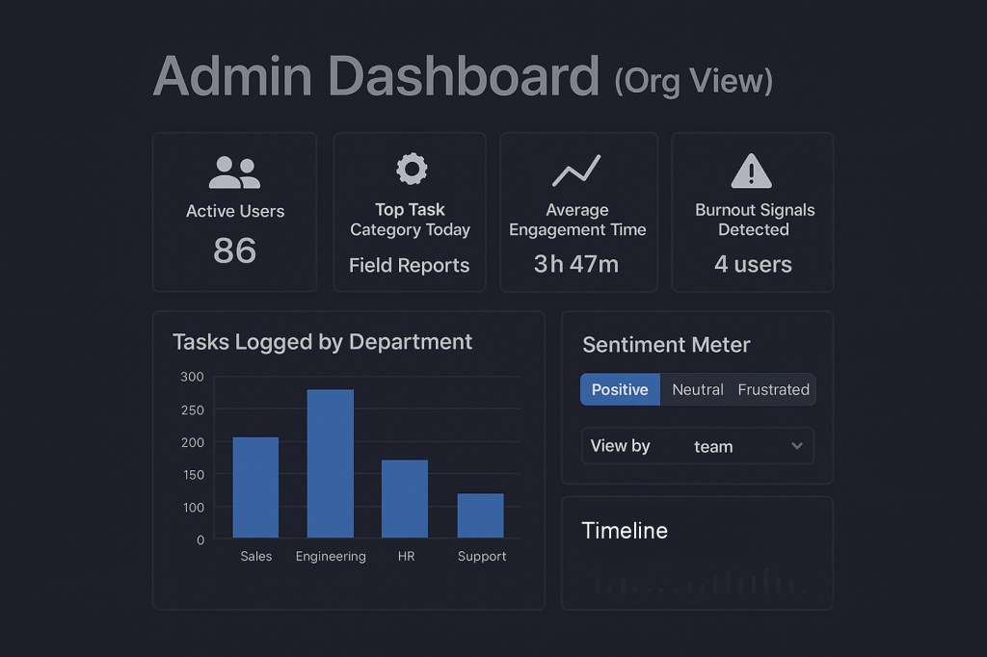This screenshot has height=657, width=987.
Task: Click the Support bar in the chart
Action: (481, 515)
